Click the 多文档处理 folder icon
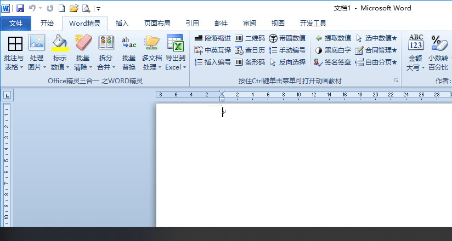 pyautogui.click(x=152, y=42)
